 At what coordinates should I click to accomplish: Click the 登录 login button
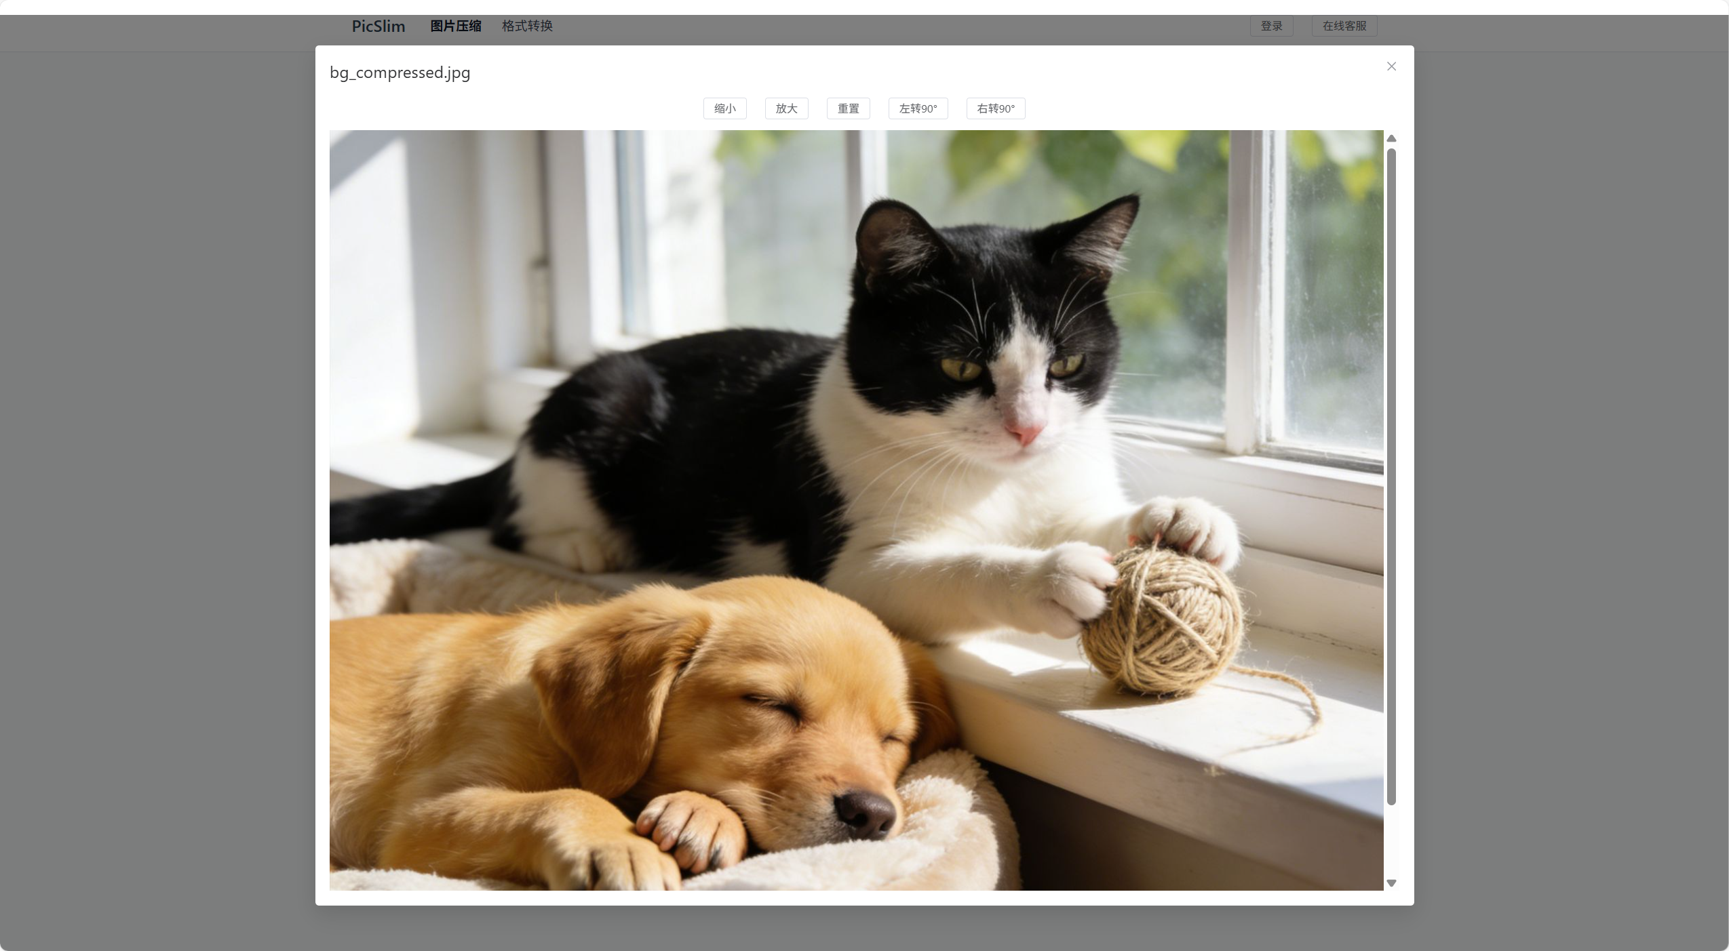point(1271,26)
